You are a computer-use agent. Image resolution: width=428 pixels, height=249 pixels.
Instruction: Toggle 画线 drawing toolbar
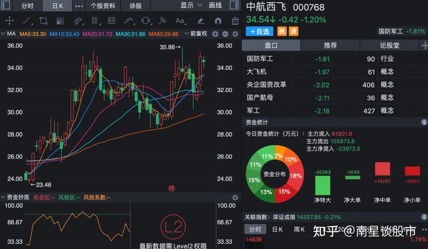pos(215,5)
